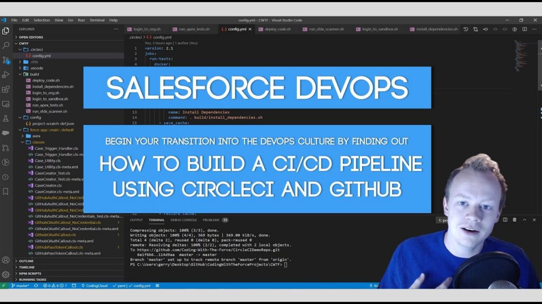Click the editor minimap code overview
Image resolution: width=542 pixels, height=304 pixels.
[521, 55]
